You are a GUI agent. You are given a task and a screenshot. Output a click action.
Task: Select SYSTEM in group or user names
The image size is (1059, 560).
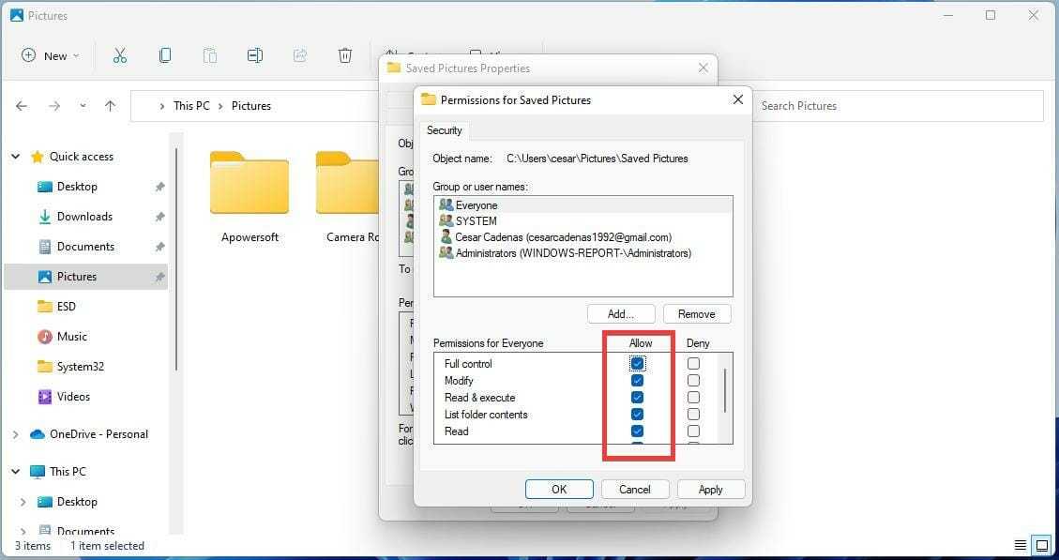[x=476, y=221]
